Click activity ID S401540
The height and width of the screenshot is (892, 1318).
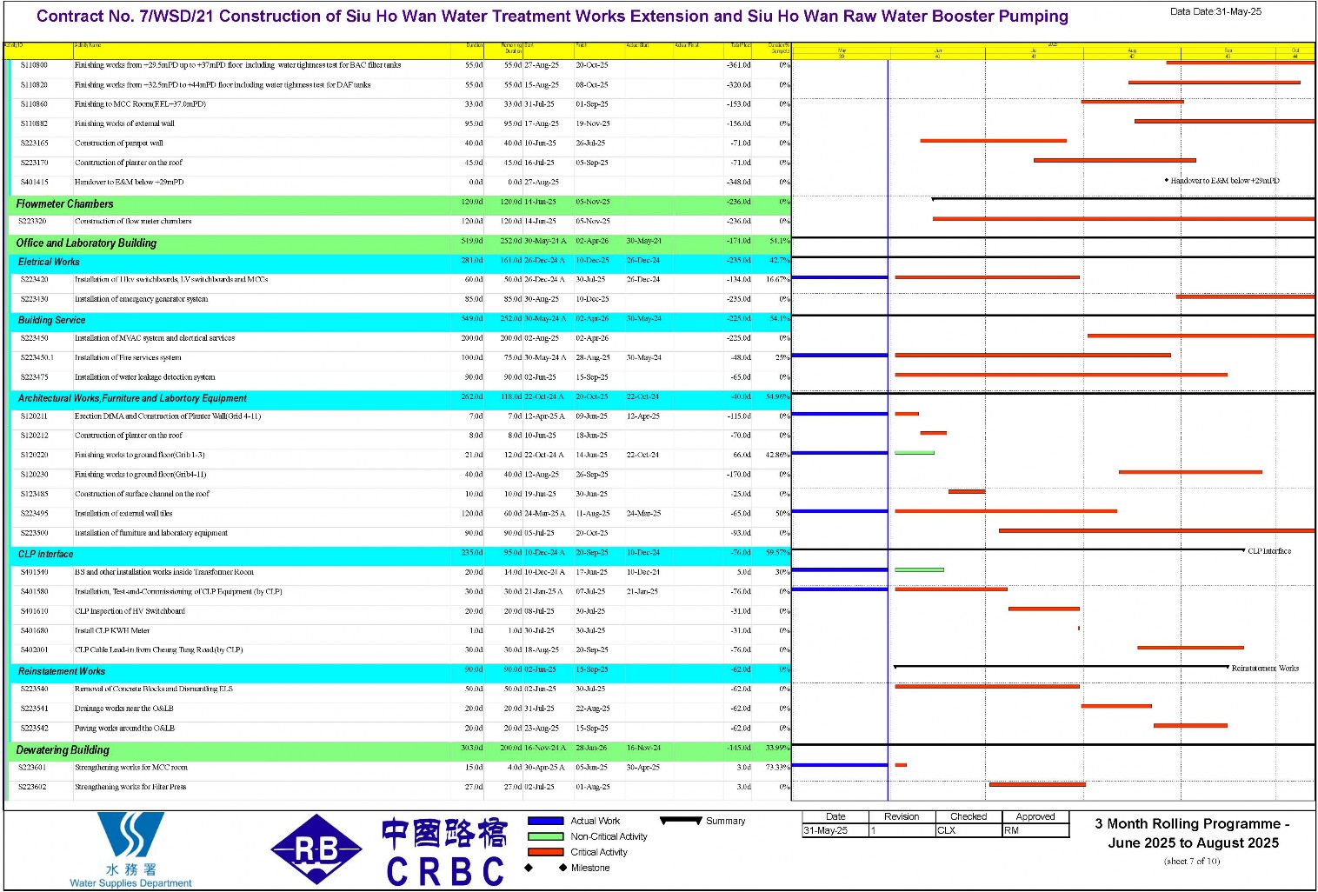coord(34,572)
